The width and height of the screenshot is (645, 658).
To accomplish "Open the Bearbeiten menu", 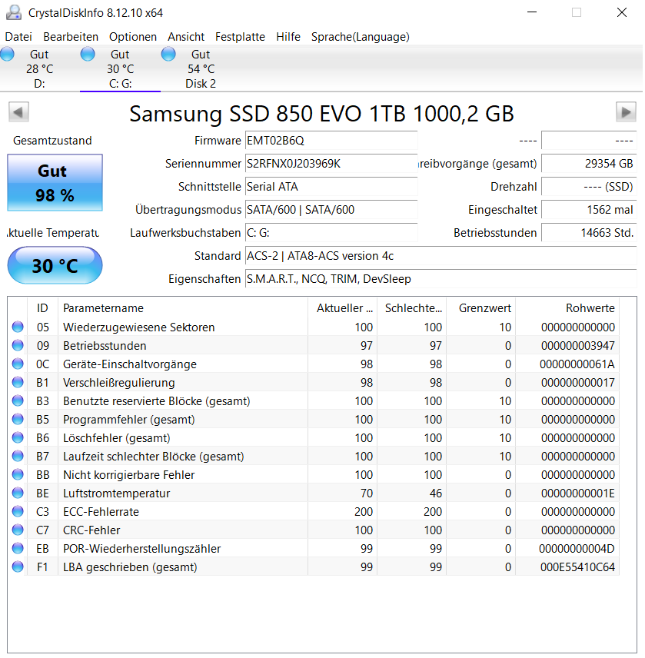I will pos(71,37).
